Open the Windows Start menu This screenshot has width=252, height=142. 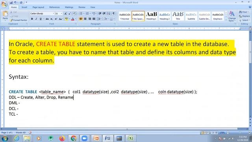point(5,138)
